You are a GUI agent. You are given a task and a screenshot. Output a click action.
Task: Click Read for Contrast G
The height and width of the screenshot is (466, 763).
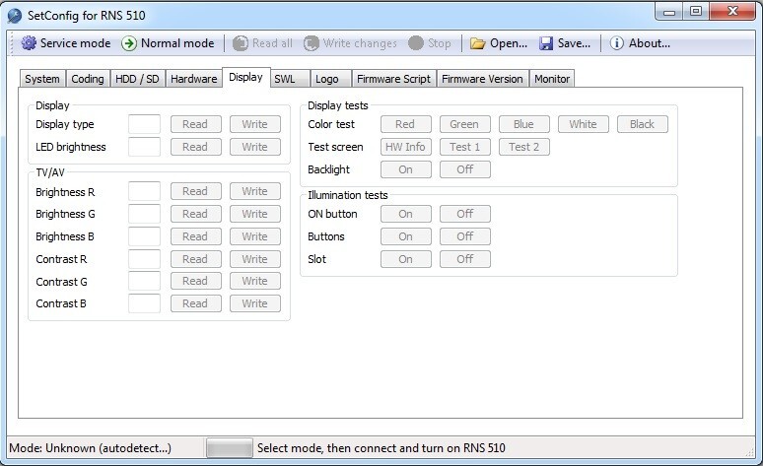click(x=195, y=281)
